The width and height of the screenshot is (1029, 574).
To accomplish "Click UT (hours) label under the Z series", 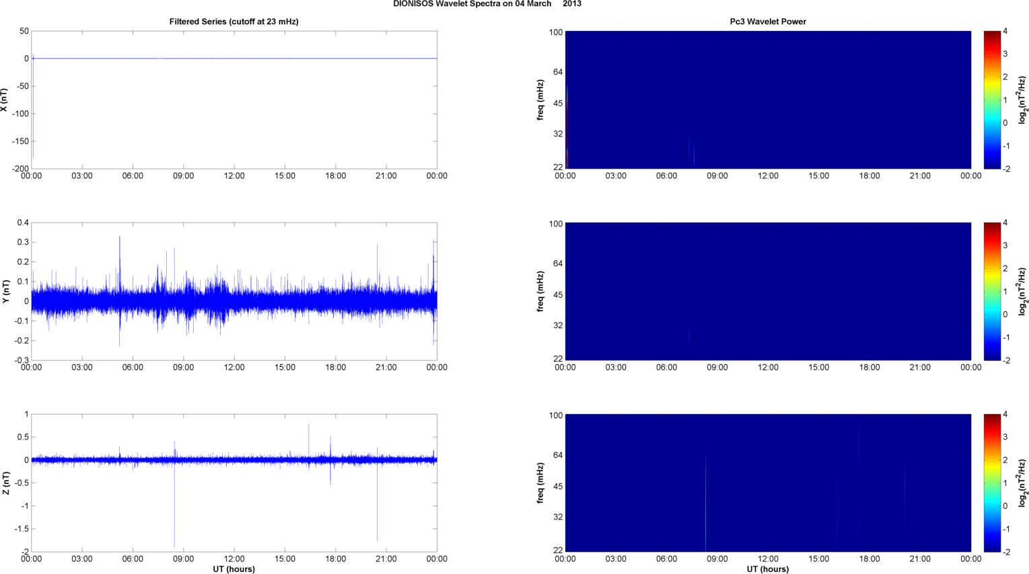I will 234,569.
